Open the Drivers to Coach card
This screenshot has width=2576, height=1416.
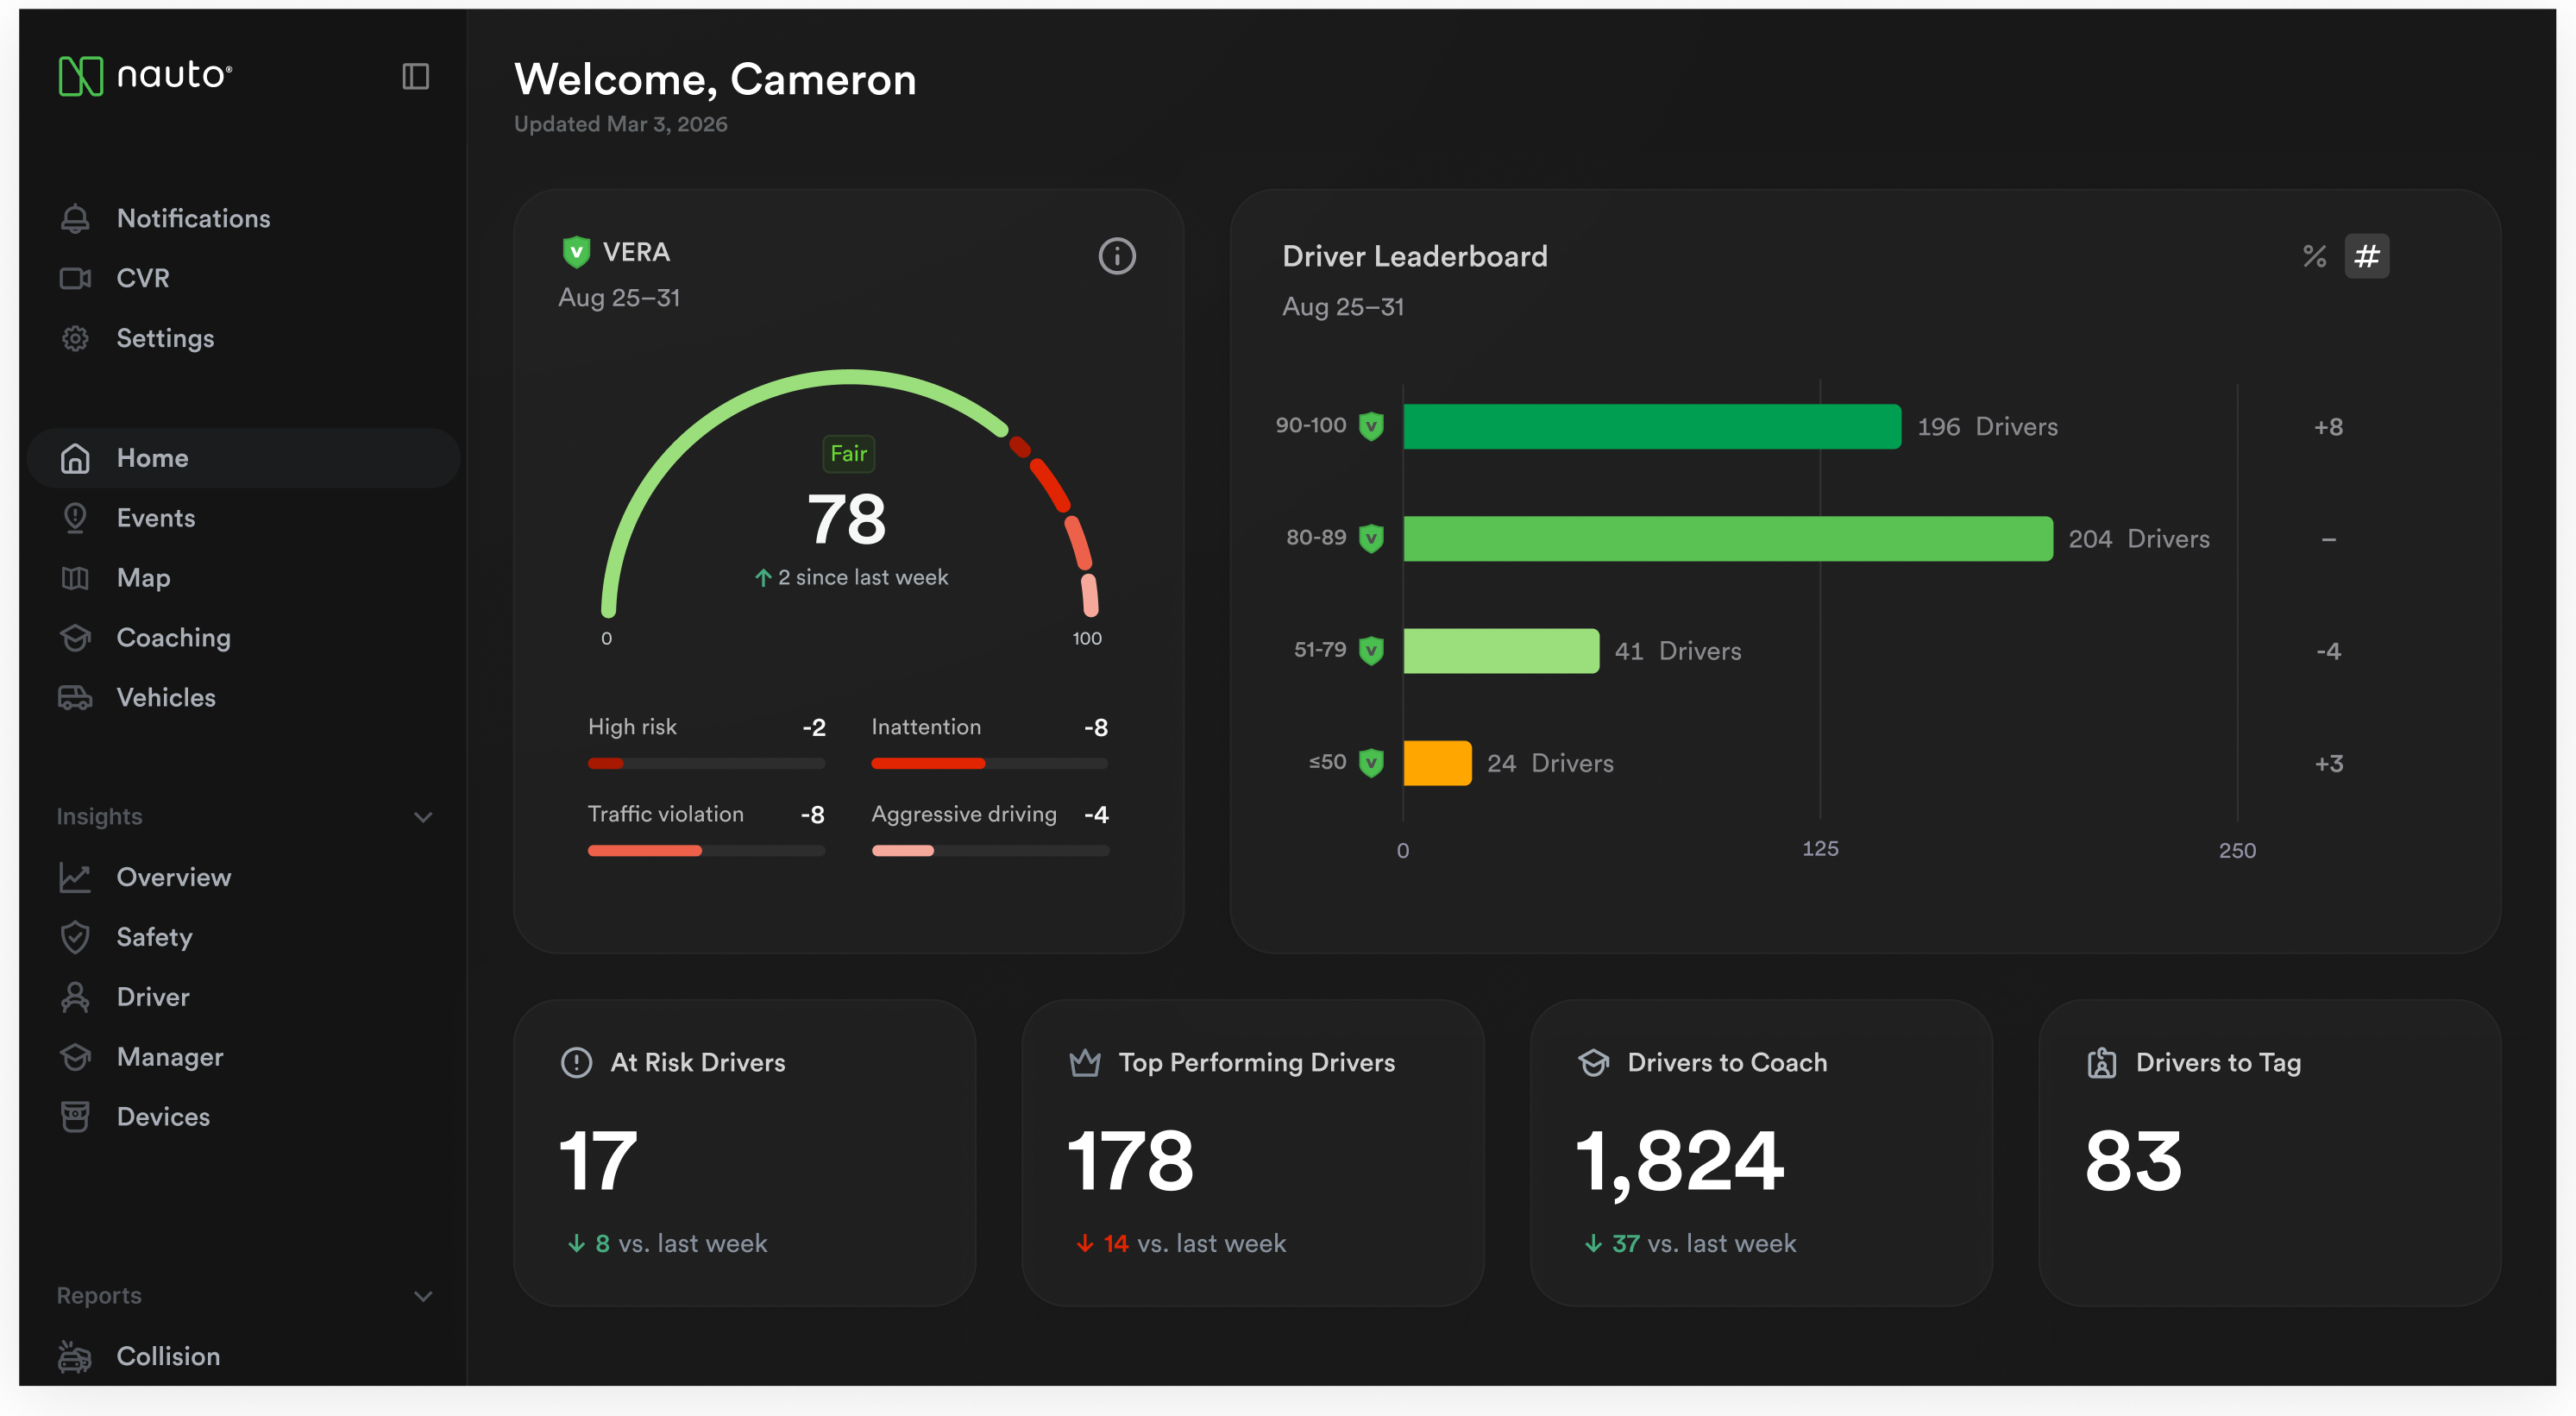1760,1152
